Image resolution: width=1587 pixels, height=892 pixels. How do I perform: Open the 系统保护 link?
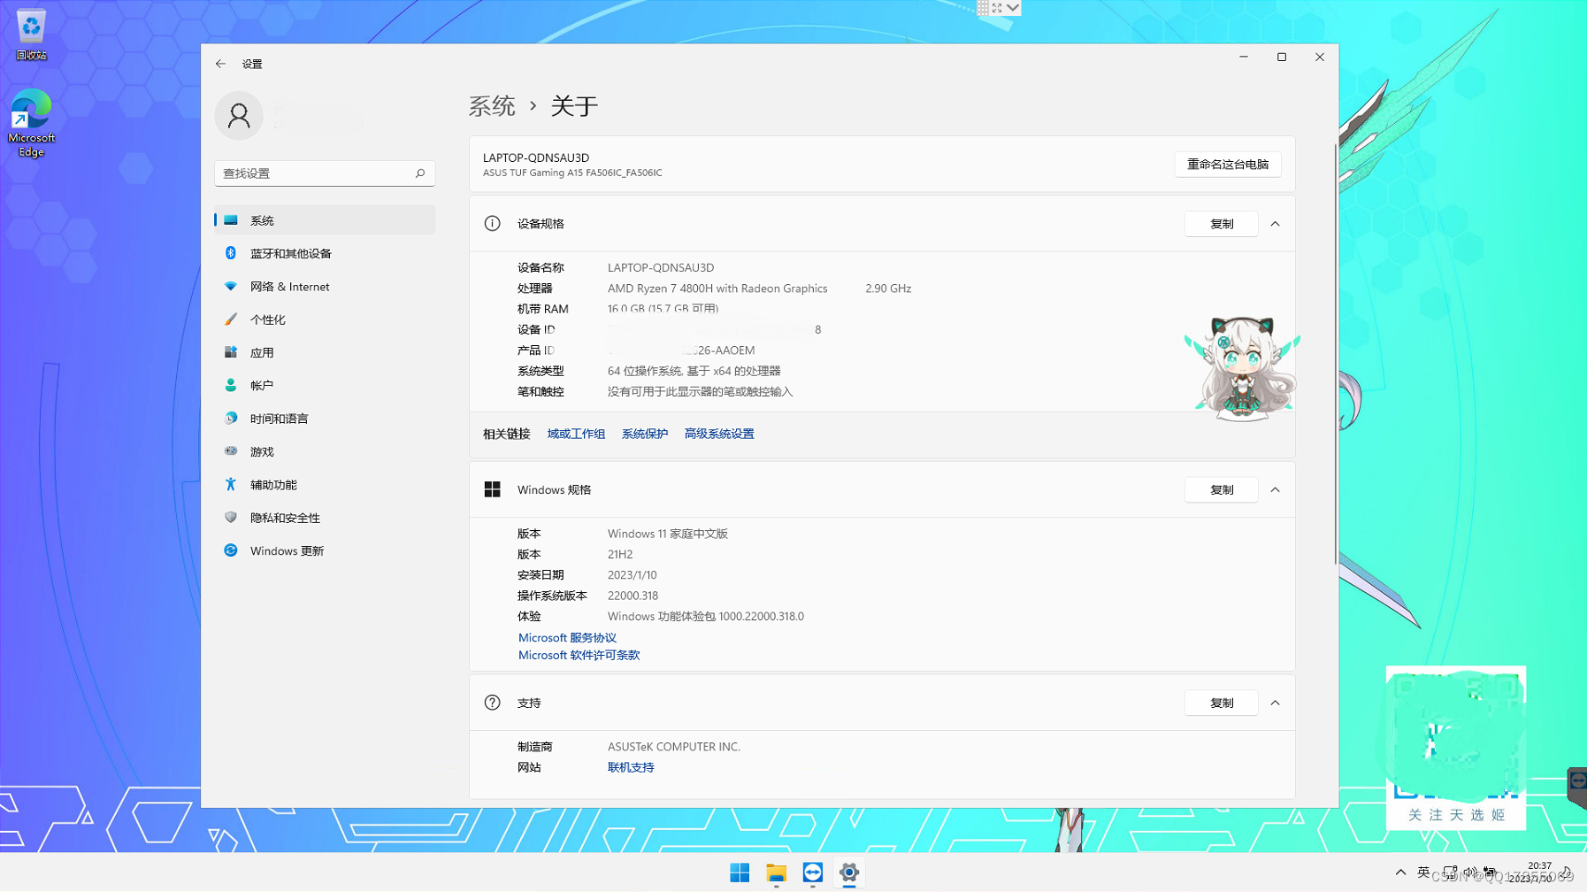click(x=645, y=434)
